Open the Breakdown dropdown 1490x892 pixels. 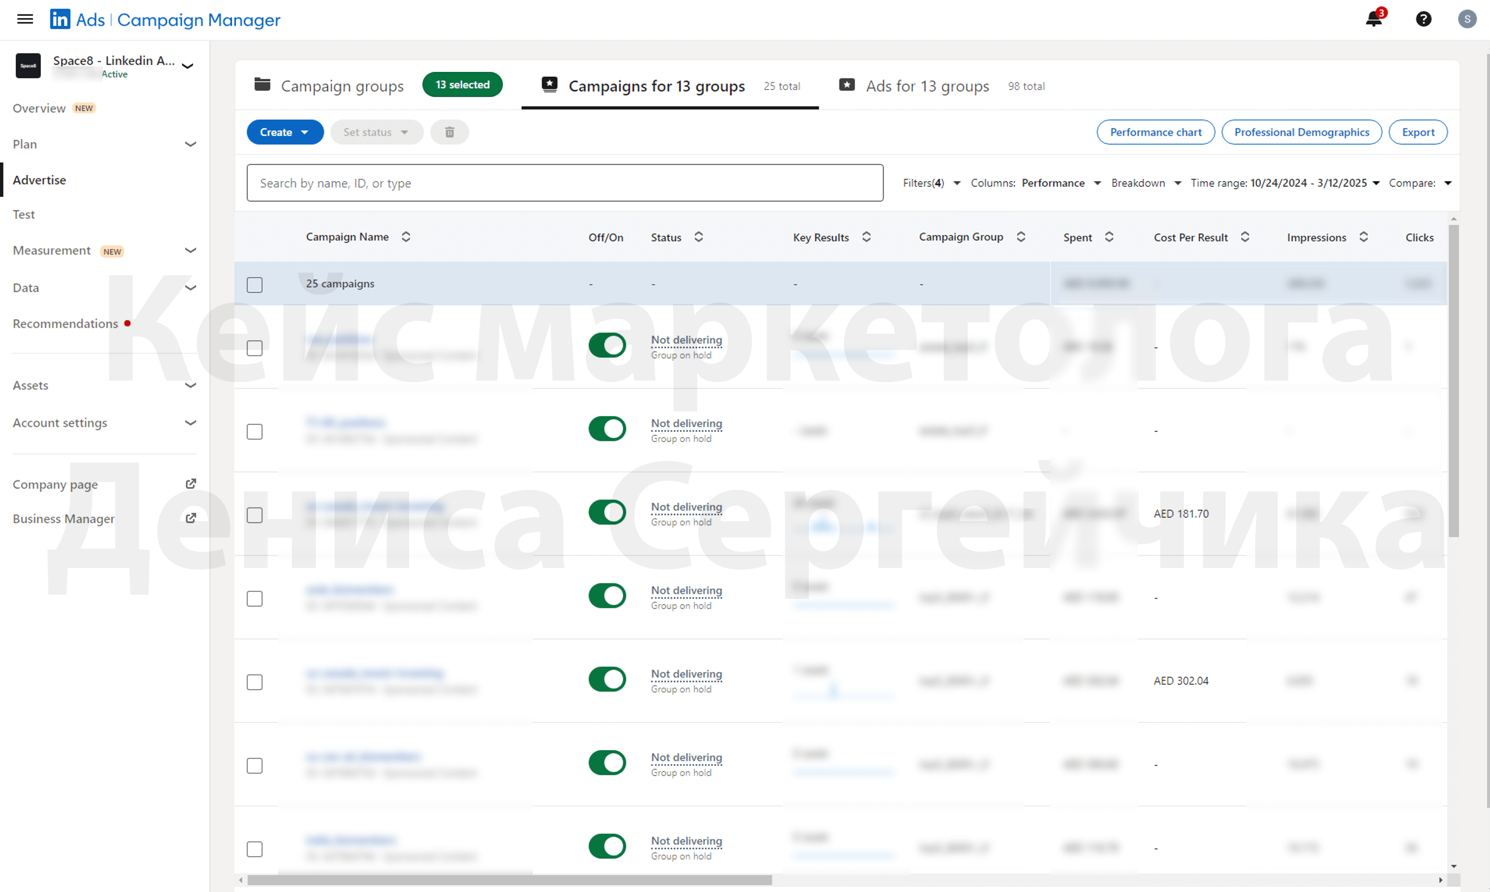point(1146,183)
